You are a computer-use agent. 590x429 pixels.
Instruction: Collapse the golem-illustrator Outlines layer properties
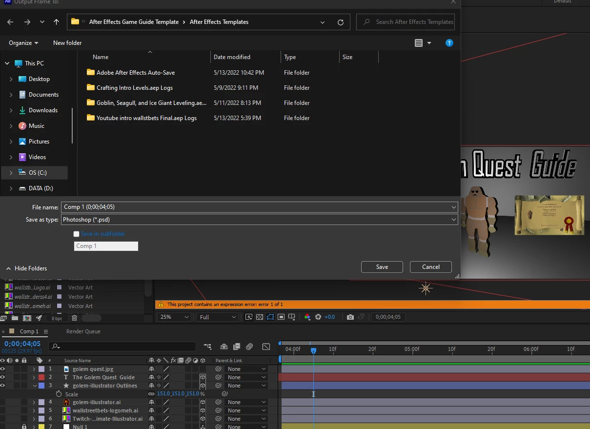click(34, 386)
